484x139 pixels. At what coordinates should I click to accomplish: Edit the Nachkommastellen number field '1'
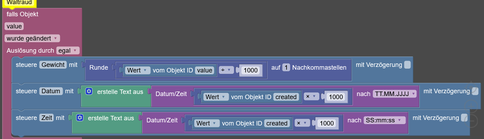click(x=286, y=67)
